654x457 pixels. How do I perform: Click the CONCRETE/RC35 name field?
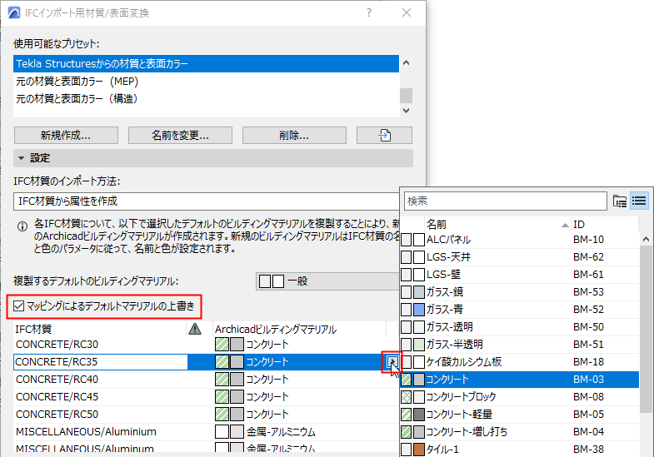101,361
